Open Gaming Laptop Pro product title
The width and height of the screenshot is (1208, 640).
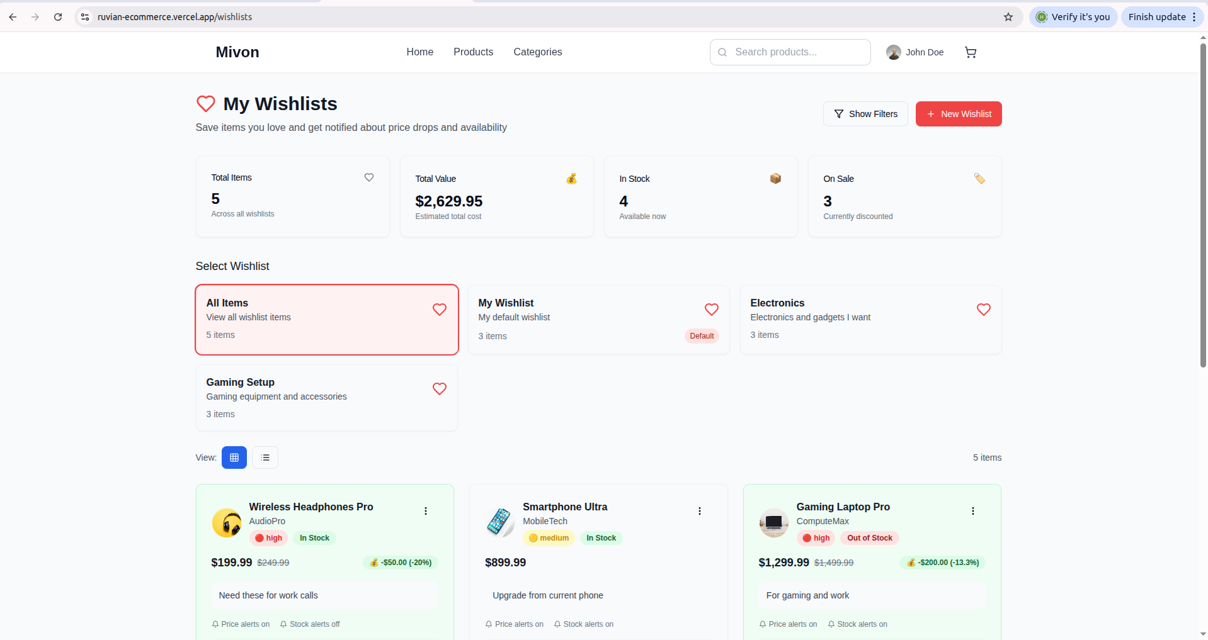point(843,507)
